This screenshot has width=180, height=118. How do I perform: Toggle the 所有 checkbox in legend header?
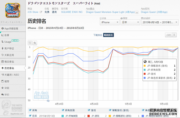(x=30, y=110)
